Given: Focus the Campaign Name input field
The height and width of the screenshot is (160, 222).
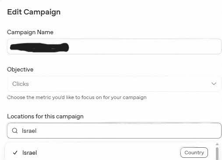Looking at the screenshot, I should coord(114,46).
